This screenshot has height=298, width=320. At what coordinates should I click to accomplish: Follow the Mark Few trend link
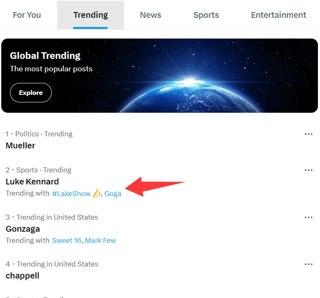pyautogui.click(x=101, y=240)
